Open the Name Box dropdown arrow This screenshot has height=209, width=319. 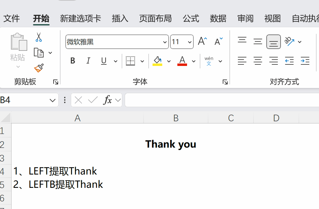pyautogui.click(x=52, y=100)
